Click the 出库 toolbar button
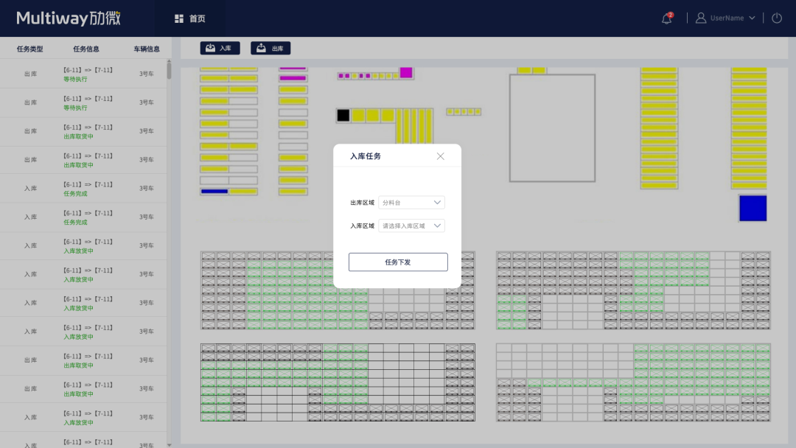The height and width of the screenshot is (448, 796). (x=270, y=48)
